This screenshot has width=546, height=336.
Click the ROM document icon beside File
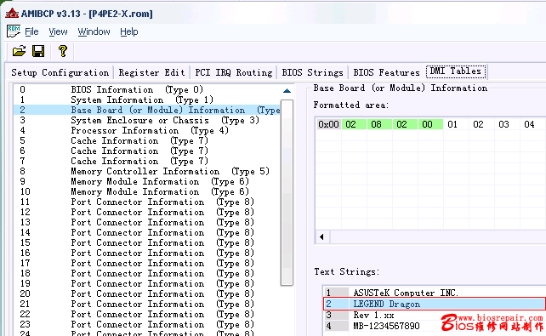(14, 31)
